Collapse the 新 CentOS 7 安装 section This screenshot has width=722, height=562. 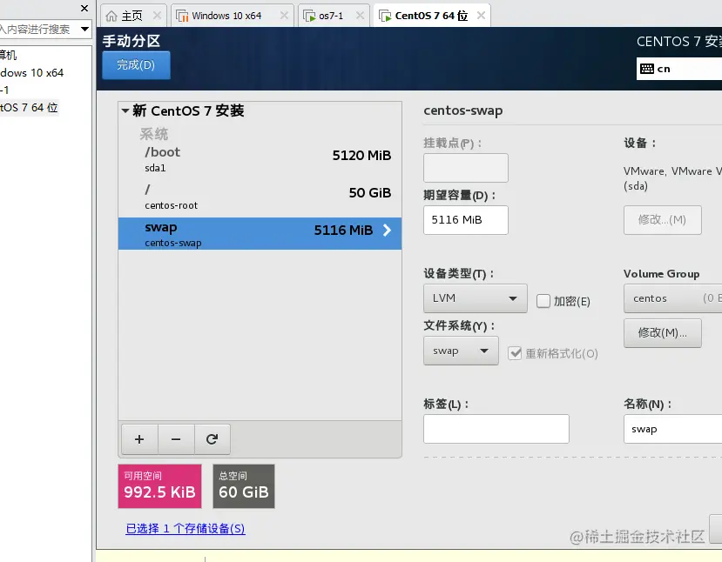[125, 110]
